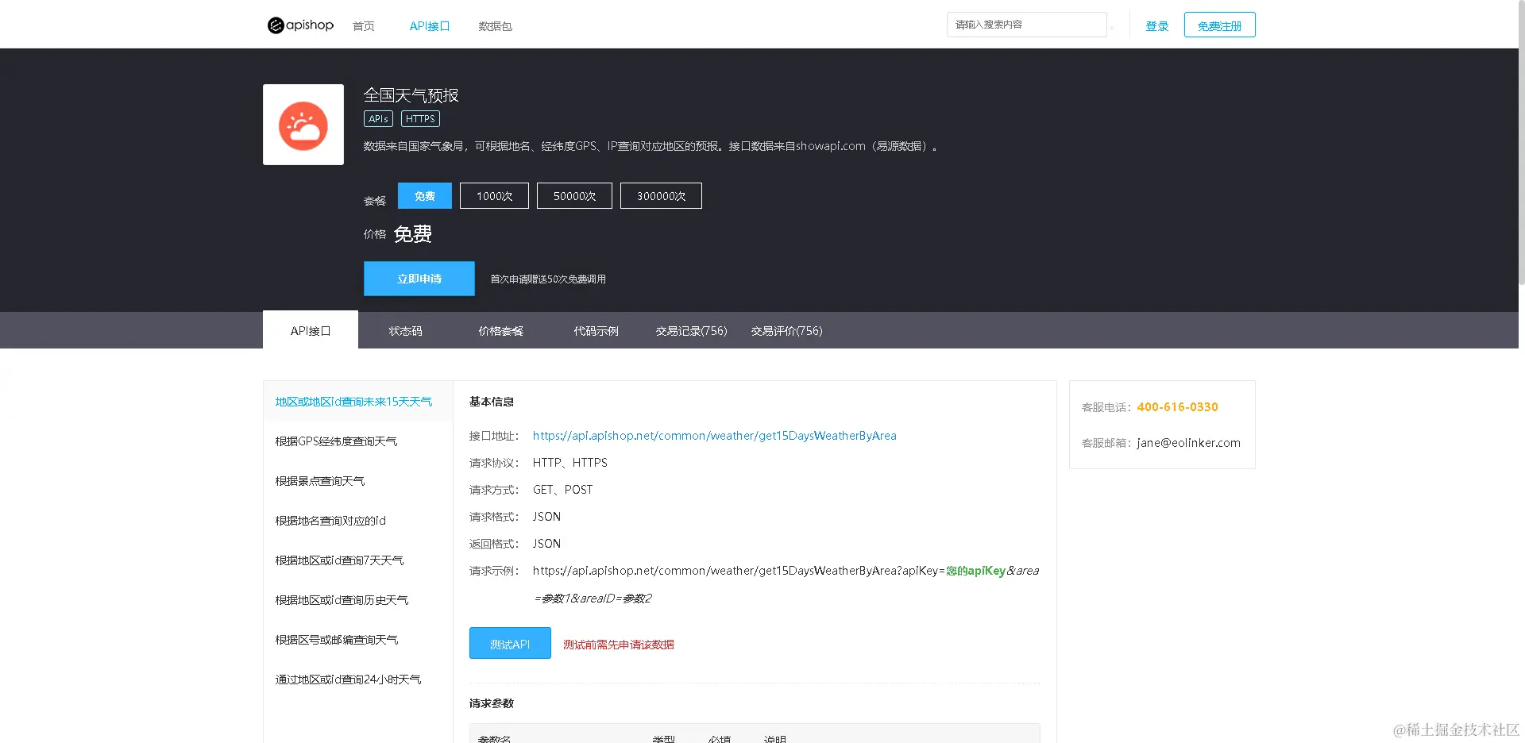
Task: Click the 请求参数 heading
Action: pyautogui.click(x=492, y=703)
